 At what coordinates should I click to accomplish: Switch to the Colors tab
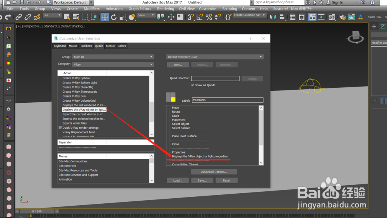point(122,46)
